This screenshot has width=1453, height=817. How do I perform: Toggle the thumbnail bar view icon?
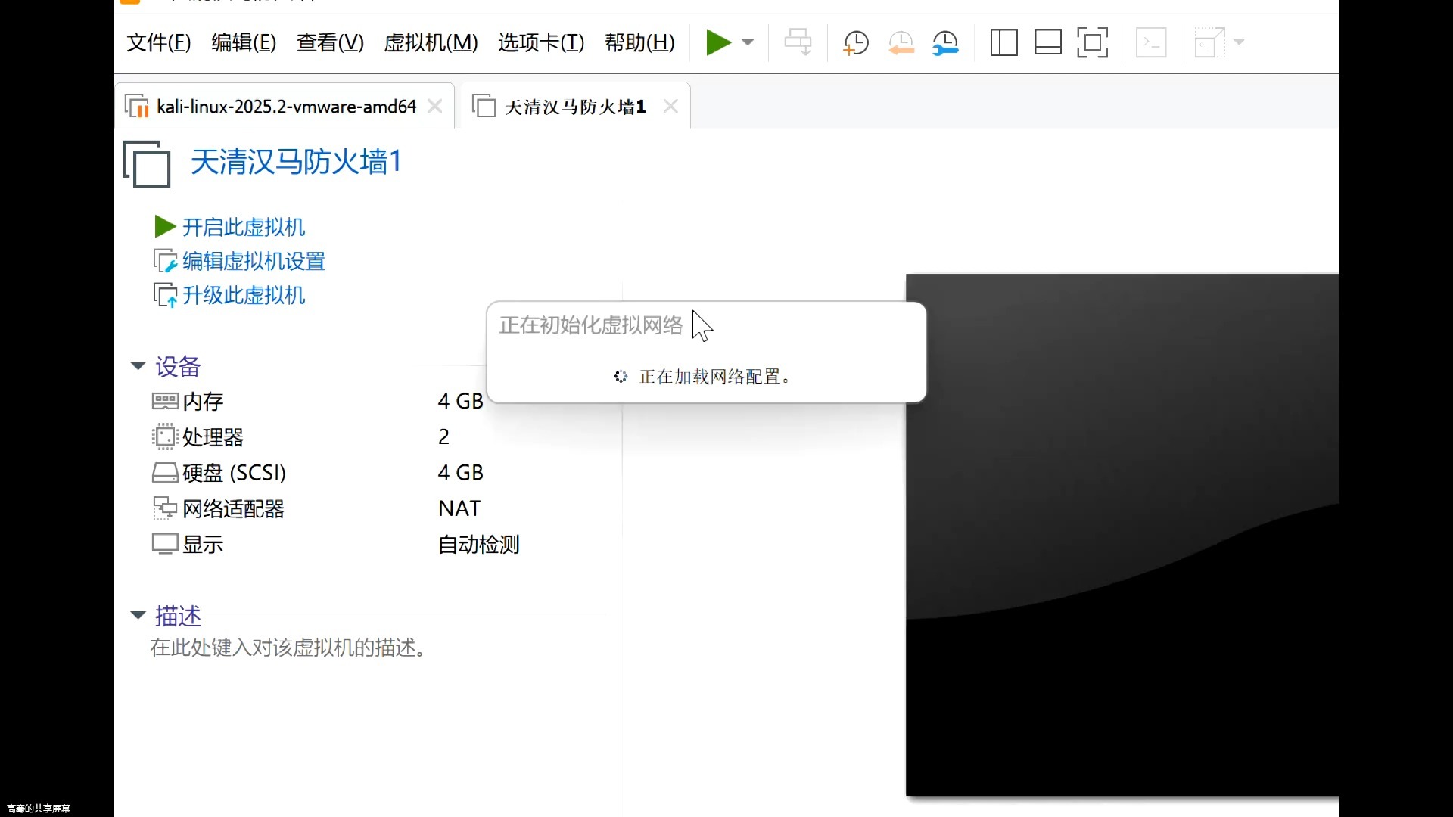point(1048,42)
